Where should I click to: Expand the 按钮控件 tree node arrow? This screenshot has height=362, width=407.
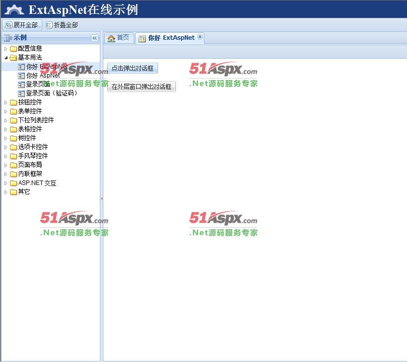(5, 102)
